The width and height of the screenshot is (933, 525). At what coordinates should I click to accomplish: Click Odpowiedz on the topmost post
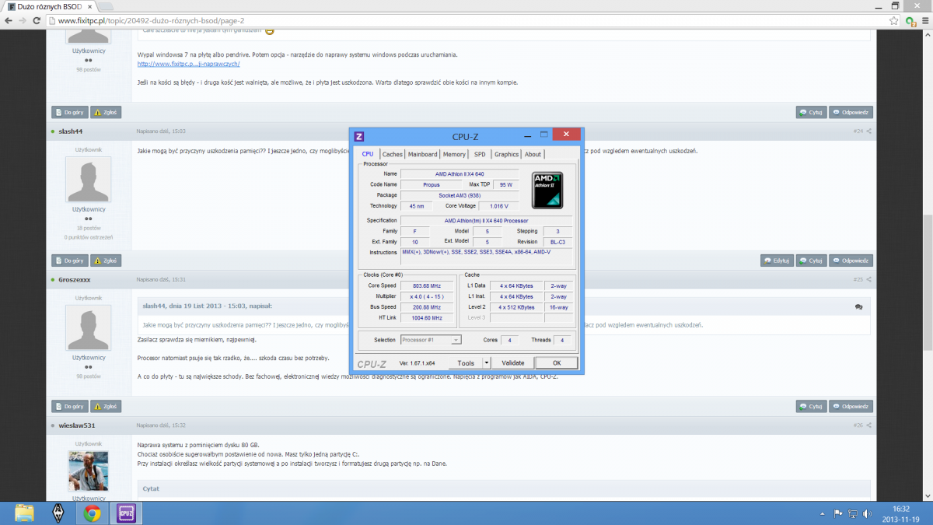click(x=851, y=112)
